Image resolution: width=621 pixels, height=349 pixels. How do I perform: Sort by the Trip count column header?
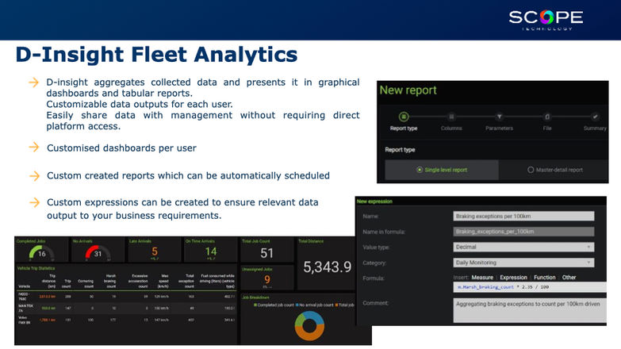coord(67,284)
